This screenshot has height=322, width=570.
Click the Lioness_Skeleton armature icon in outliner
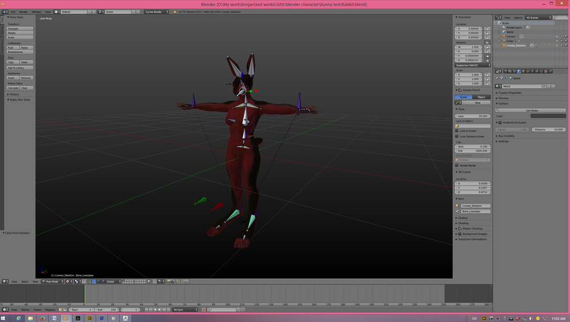click(x=504, y=46)
